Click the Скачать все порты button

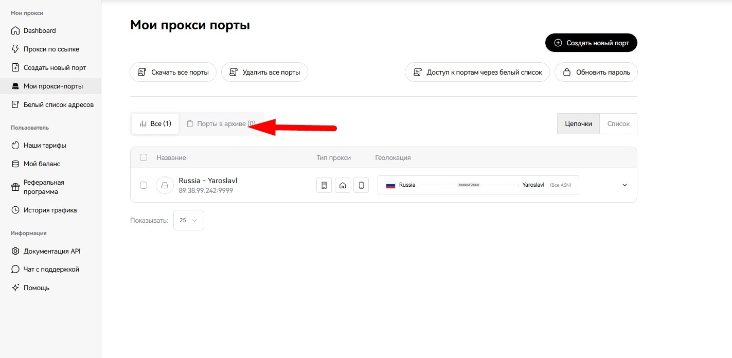coord(173,72)
